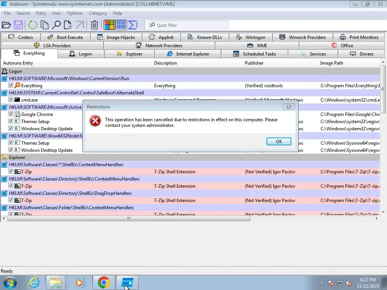This screenshot has height=290, width=387.
Task: Click the vertical scrollbar thumb
Action: (x=383, y=89)
